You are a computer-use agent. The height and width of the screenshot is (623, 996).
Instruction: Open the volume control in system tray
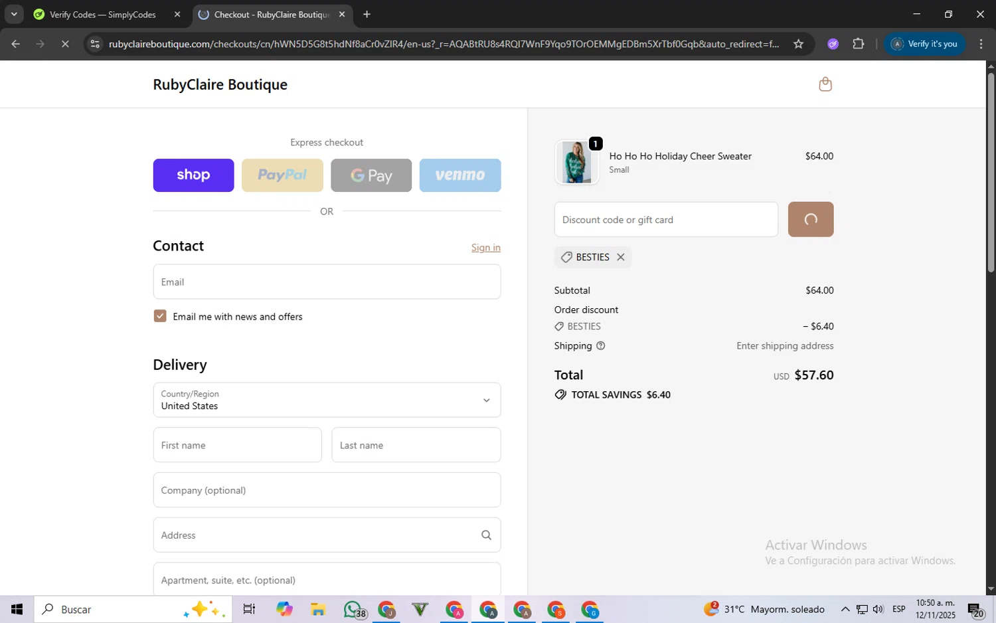(878, 609)
